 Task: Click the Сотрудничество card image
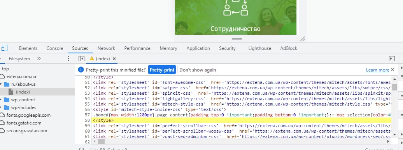point(236,17)
